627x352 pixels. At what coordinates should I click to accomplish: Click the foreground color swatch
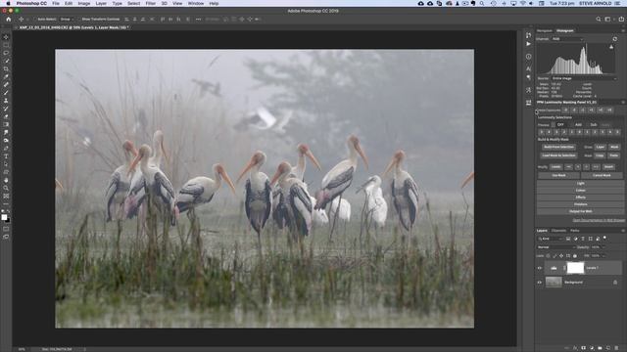pyautogui.click(x=4, y=217)
